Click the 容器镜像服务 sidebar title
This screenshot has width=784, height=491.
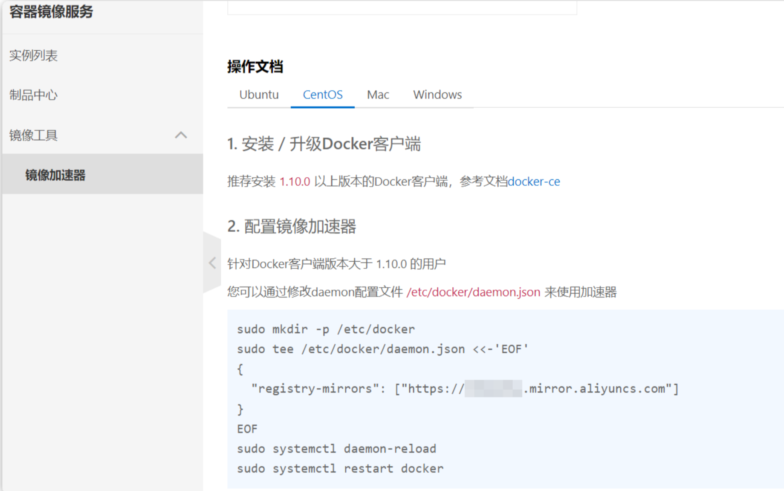pos(51,12)
